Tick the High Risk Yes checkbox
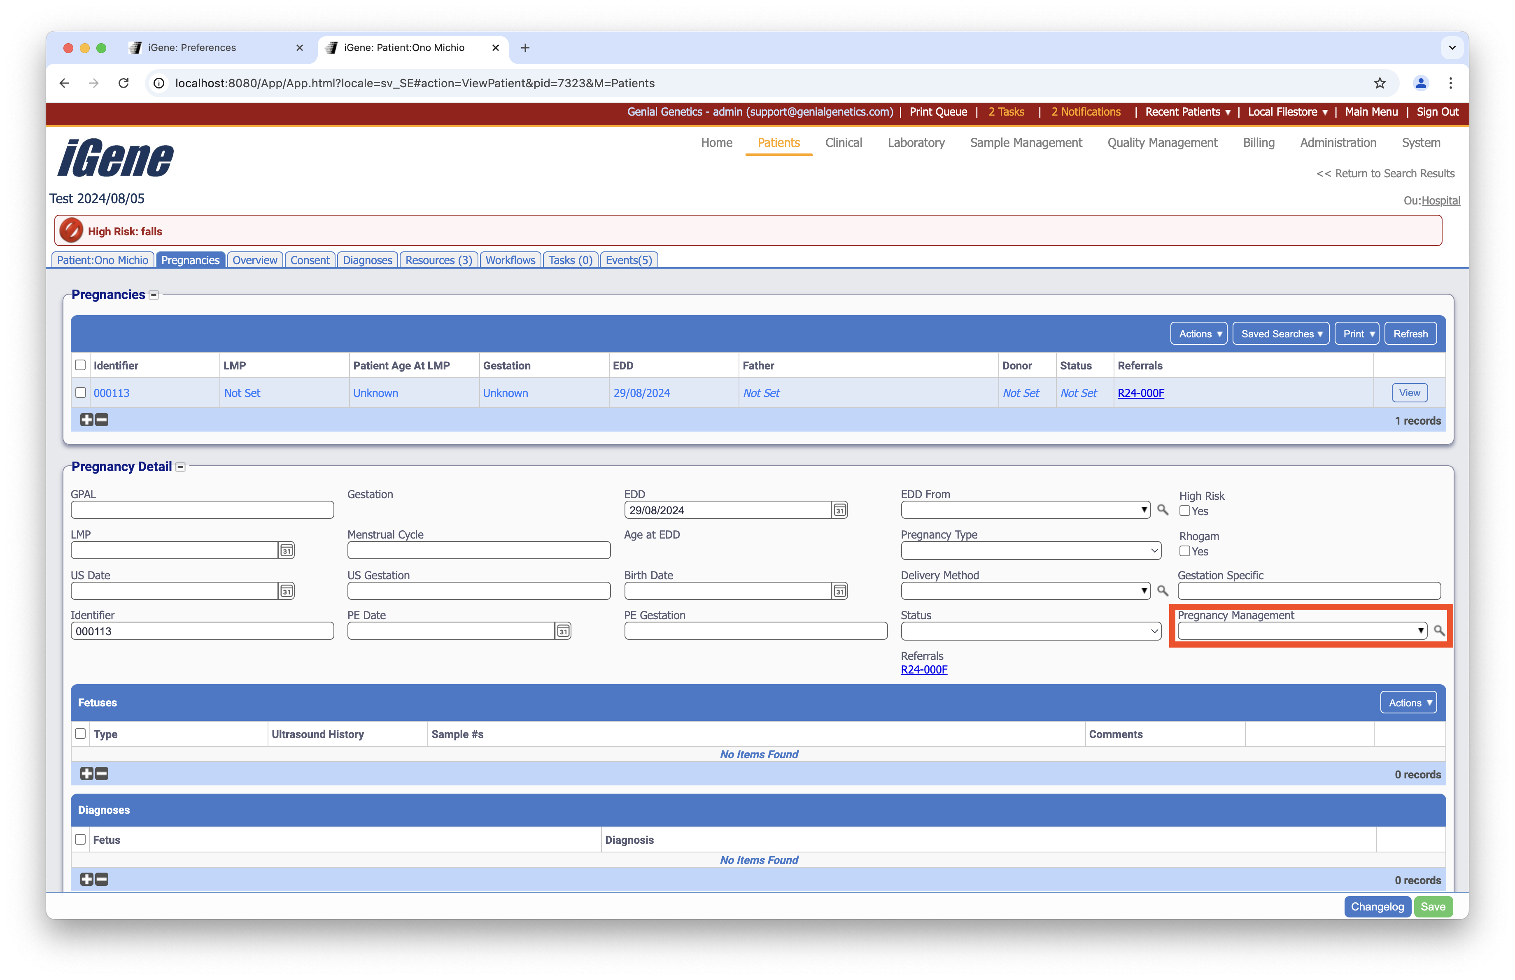Viewport: 1515px width, 980px height. pos(1185,511)
